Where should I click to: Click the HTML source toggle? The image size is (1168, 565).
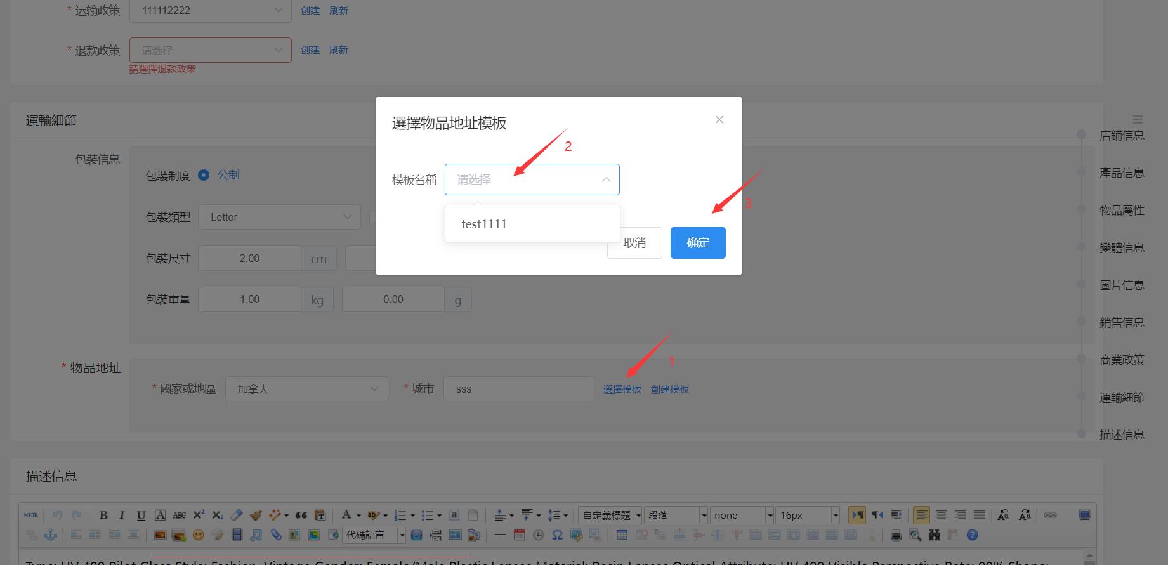(31, 516)
